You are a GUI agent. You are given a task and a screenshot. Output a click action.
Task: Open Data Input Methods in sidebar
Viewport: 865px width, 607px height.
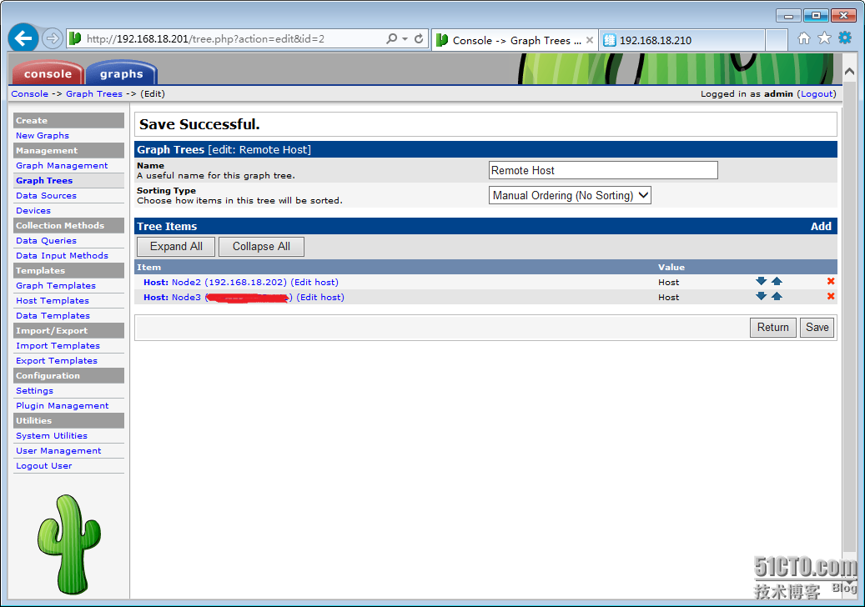(x=62, y=255)
